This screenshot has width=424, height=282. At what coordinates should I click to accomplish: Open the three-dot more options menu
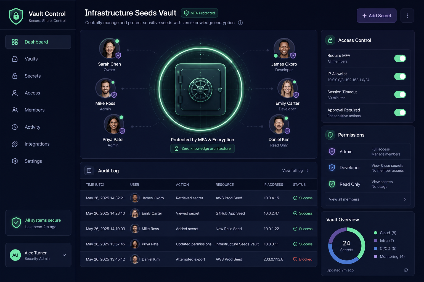(407, 16)
